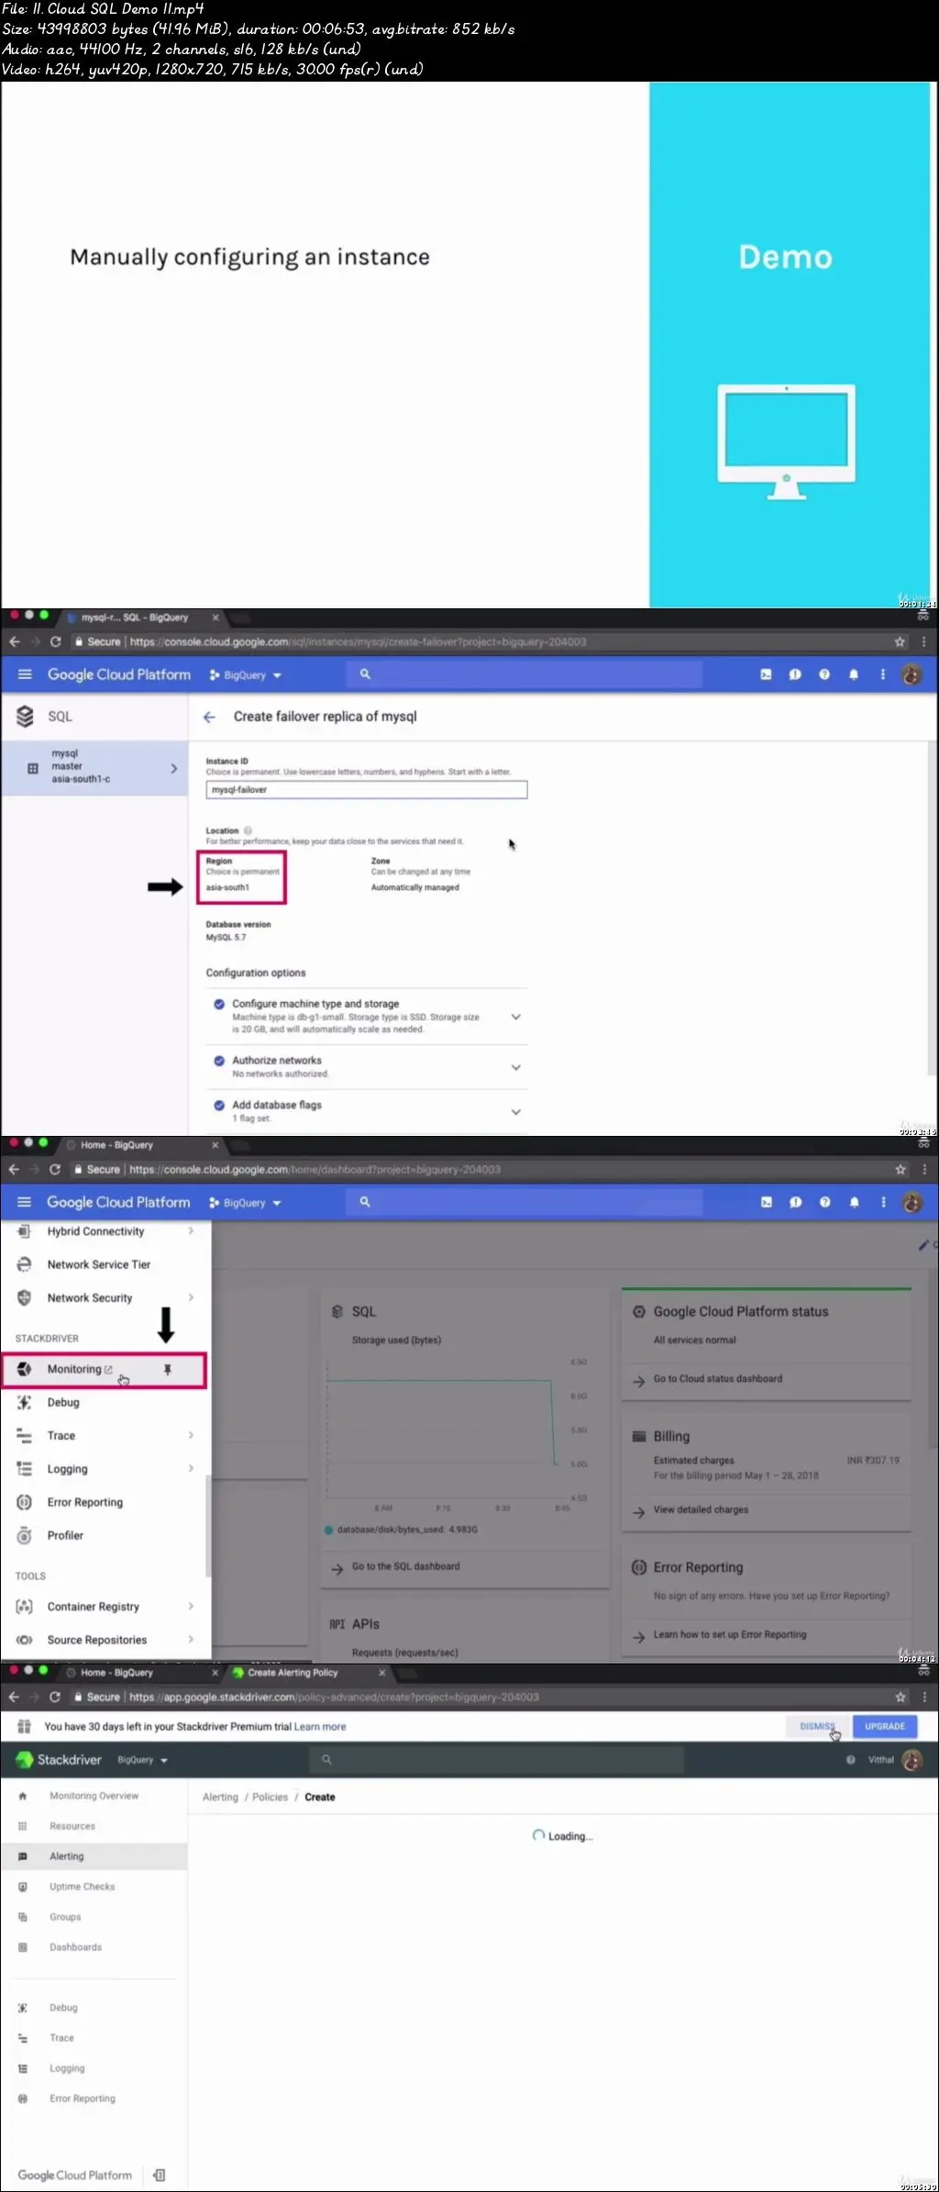Screen dimensions: 939x2192
Task: Expand Configure machine type and storage section
Action: click(x=515, y=1017)
